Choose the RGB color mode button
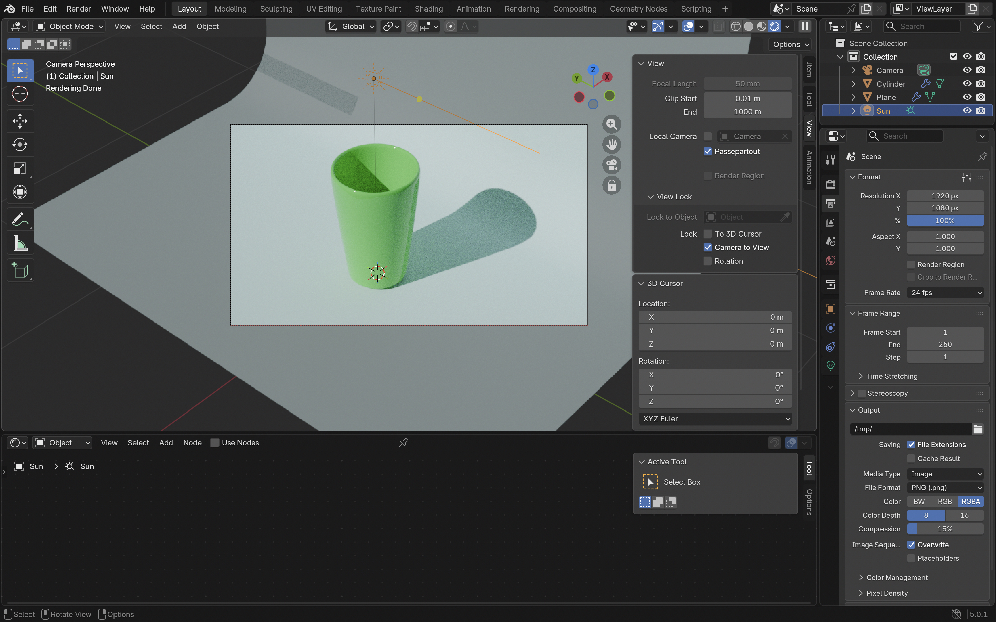The width and height of the screenshot is (996, 622). (945, 502)
